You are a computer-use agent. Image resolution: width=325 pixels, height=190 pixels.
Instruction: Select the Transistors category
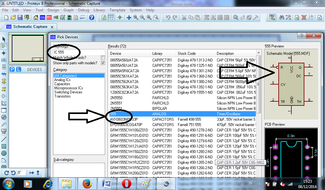tap(63, 96)
